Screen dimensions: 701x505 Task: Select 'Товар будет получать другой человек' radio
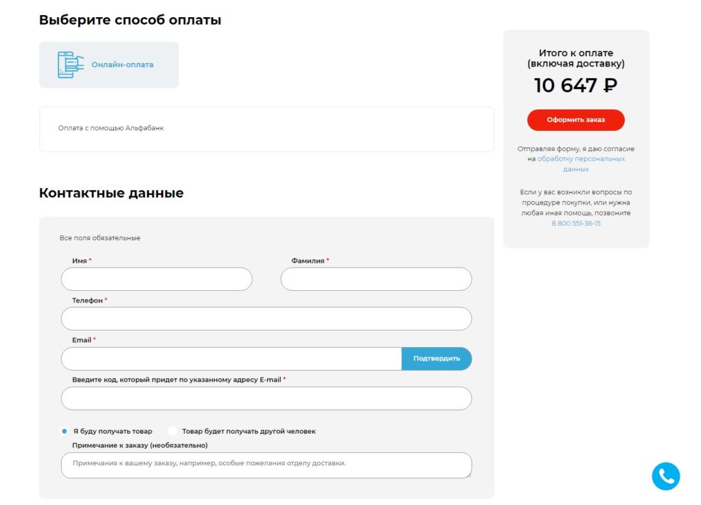(173, 431)
